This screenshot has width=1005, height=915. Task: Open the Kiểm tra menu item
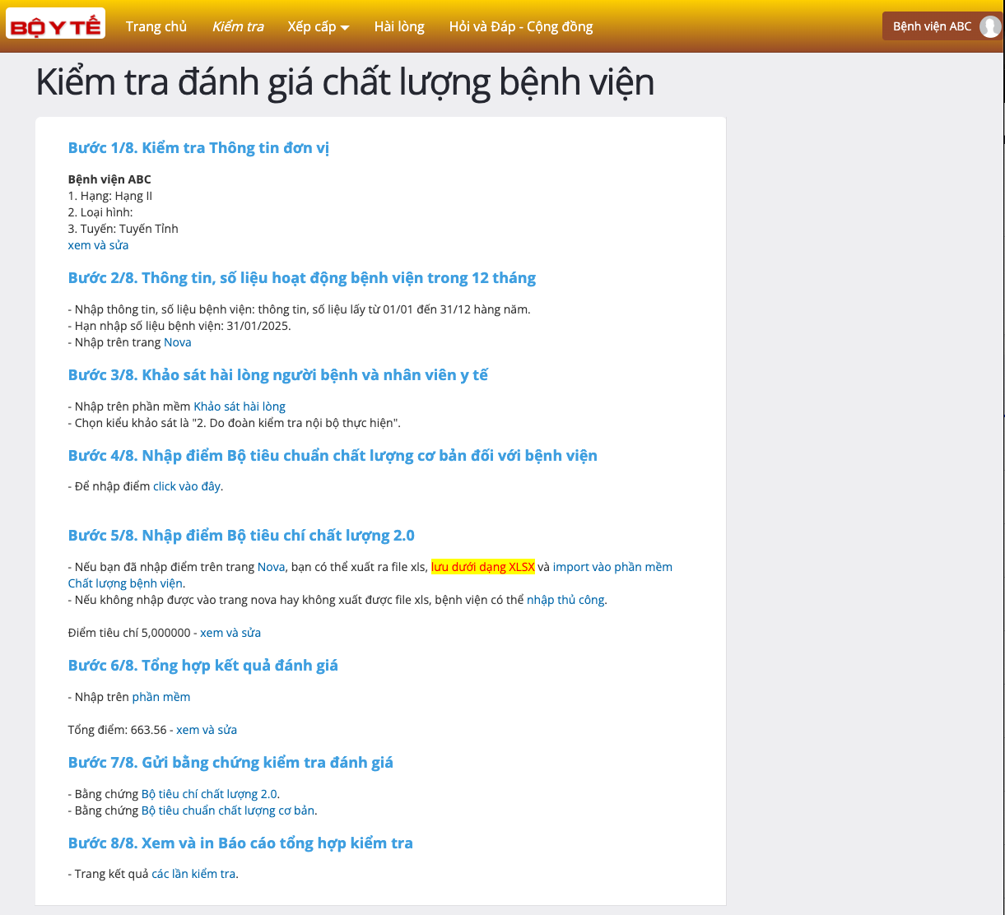(x=238, y=26)
